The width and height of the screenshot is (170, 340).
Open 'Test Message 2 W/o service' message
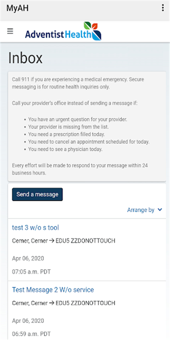pos(53,289)
